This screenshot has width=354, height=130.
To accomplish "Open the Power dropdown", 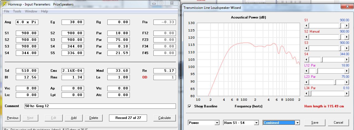I will coord(204,123).
